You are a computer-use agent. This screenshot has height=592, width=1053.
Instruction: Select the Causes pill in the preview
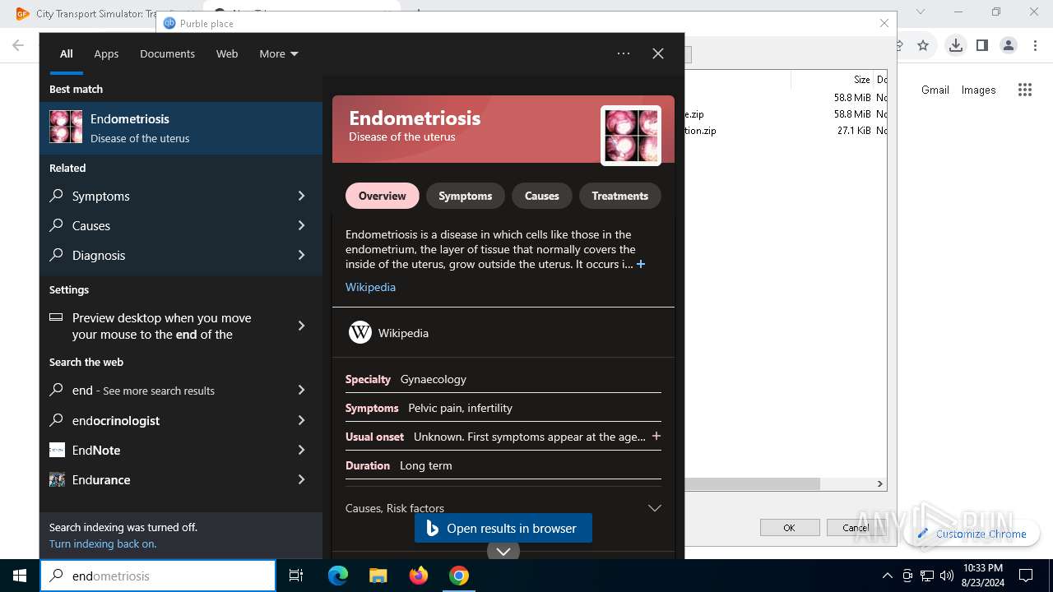coord(542,196)
